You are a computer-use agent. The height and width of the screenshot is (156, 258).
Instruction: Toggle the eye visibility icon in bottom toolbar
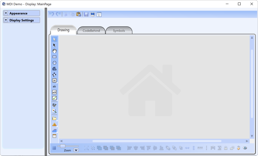[x=245, y=148]
